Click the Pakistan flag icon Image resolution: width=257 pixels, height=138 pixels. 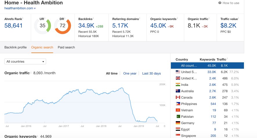click(x=178, y=117)
